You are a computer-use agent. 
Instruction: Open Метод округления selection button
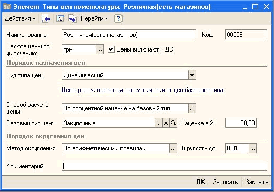(x=173, y=148)
